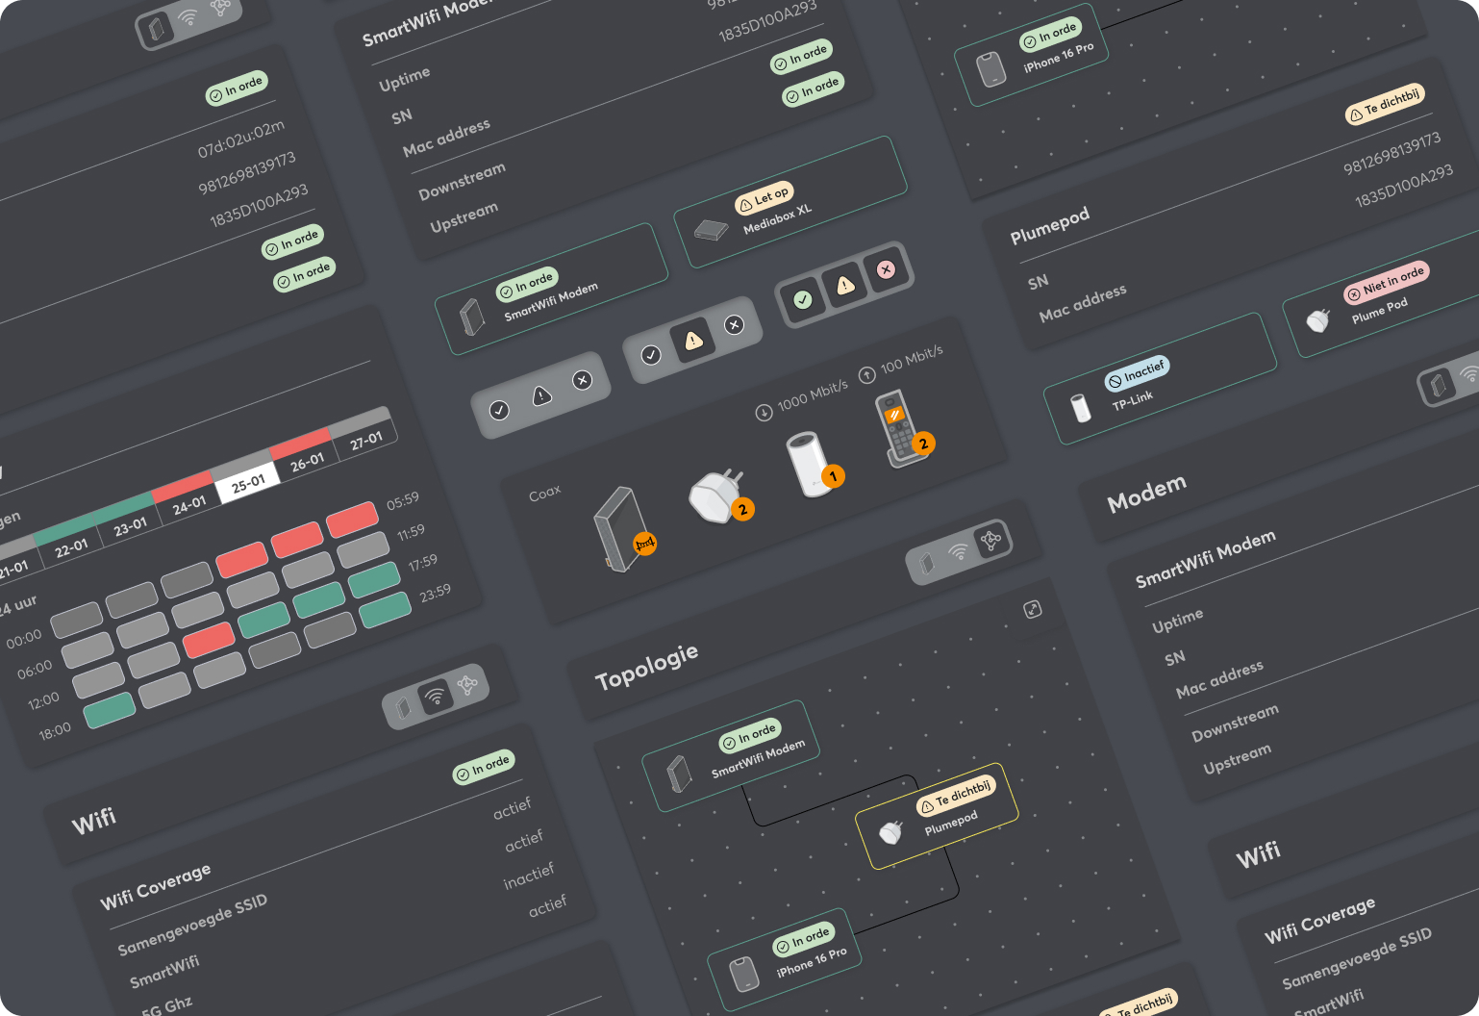Viewport: 1479px width, 1016px height.
Task: Select the green check option in the colored status selector
Action: pyautogui.click(x=803, y=299)
